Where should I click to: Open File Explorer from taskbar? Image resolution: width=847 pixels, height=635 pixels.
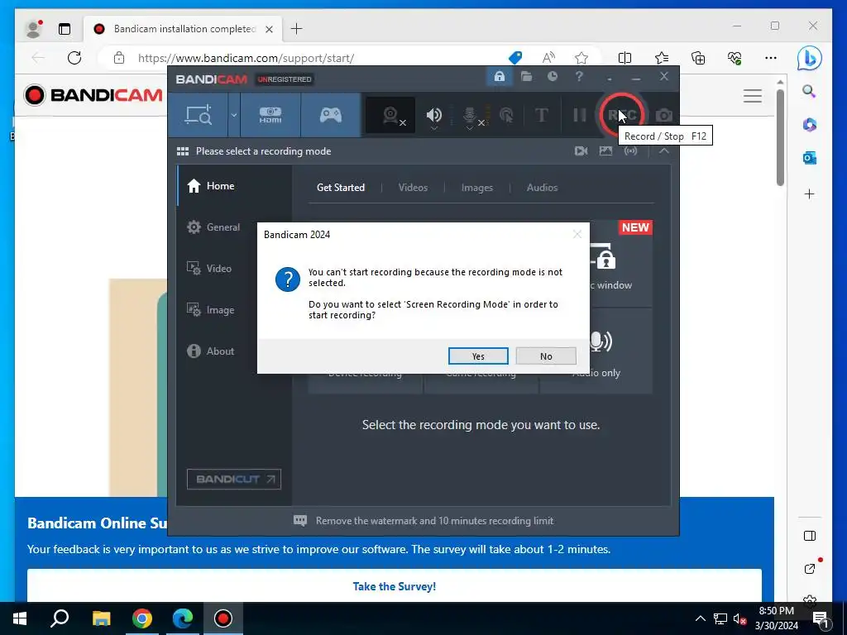tap(101, 618)
